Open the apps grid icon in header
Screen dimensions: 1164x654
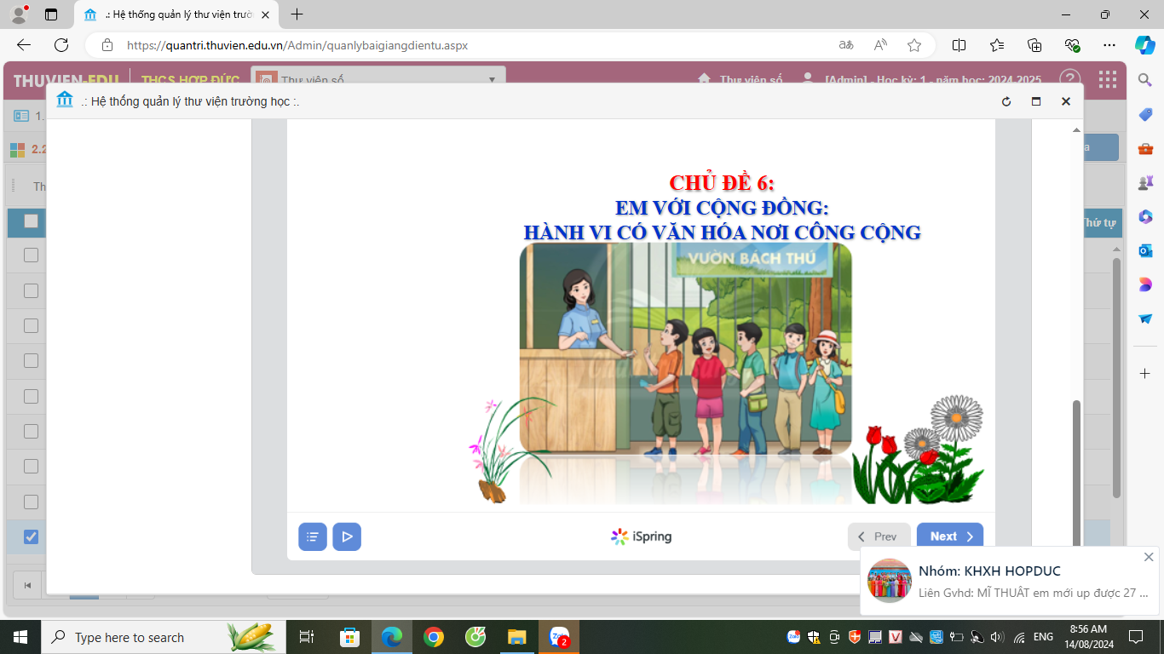(1108, 79)
